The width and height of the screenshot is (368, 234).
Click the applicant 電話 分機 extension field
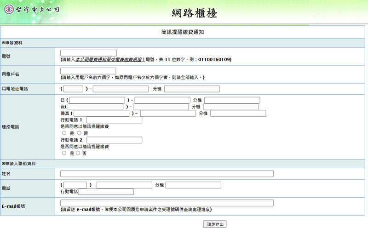(x=193, y=185)
